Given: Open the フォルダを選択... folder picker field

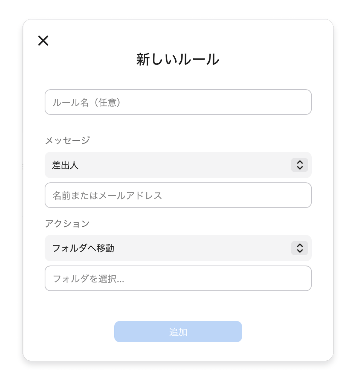Looking at the screenshot, I should click(178, 278).
